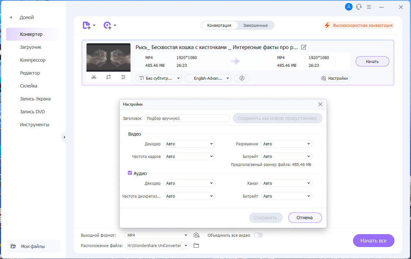411x259 pixels.
Task: Click the video title text Рысь_ Бесхвостая кошка
Action: point(217,47)
